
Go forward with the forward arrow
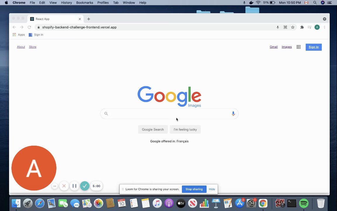click(22, 27)
